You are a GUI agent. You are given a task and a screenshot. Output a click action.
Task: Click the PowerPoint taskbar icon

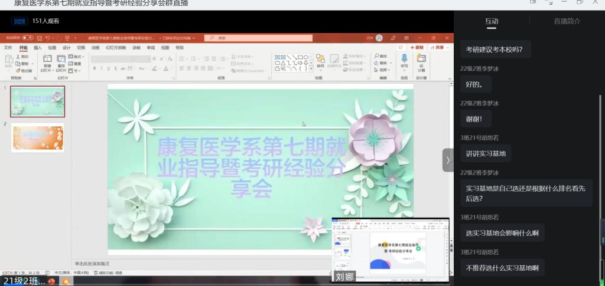click(51, 281)
